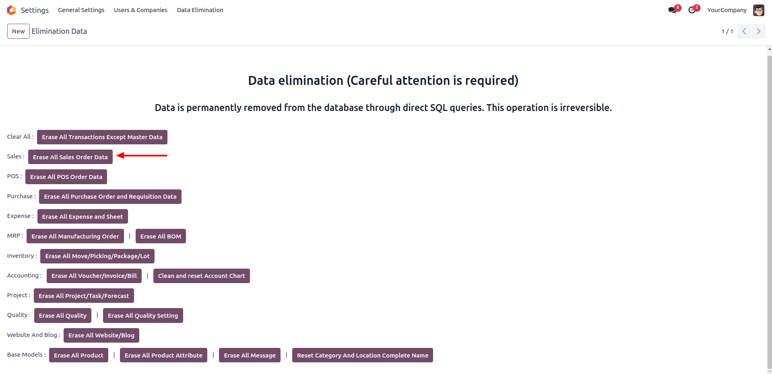
Task: Create a New elimination record
Action: (x=19, y=31)
